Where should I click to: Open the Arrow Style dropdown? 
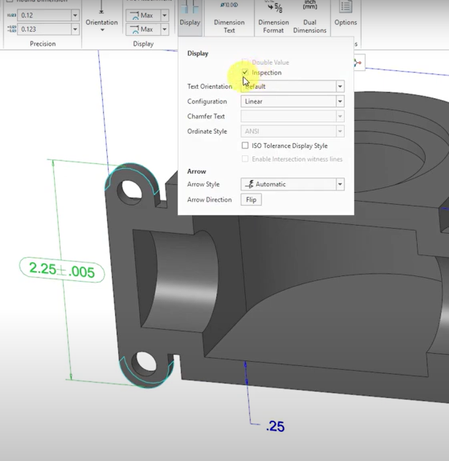coord(339,184)
